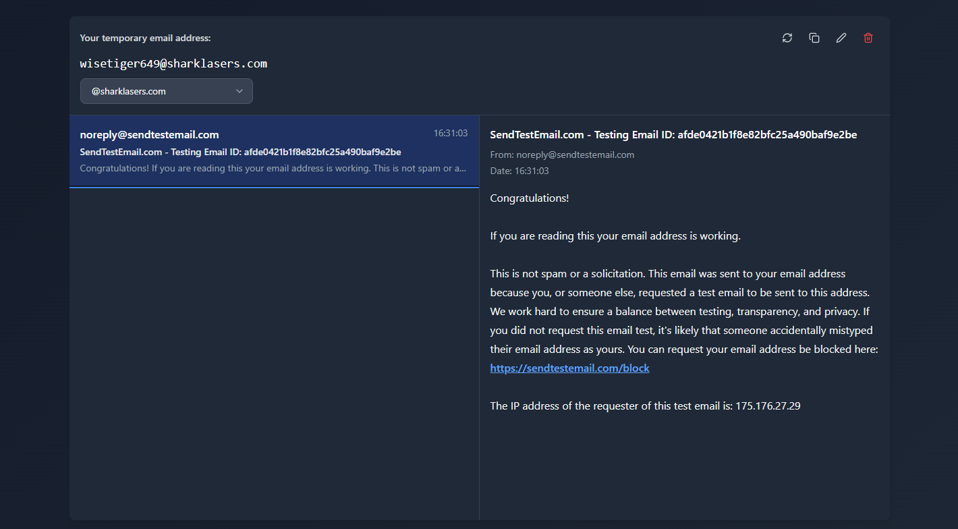Screen dimensions: 958x529
Task: Click the email subject heading in reading pane
Action: (673, 135)
